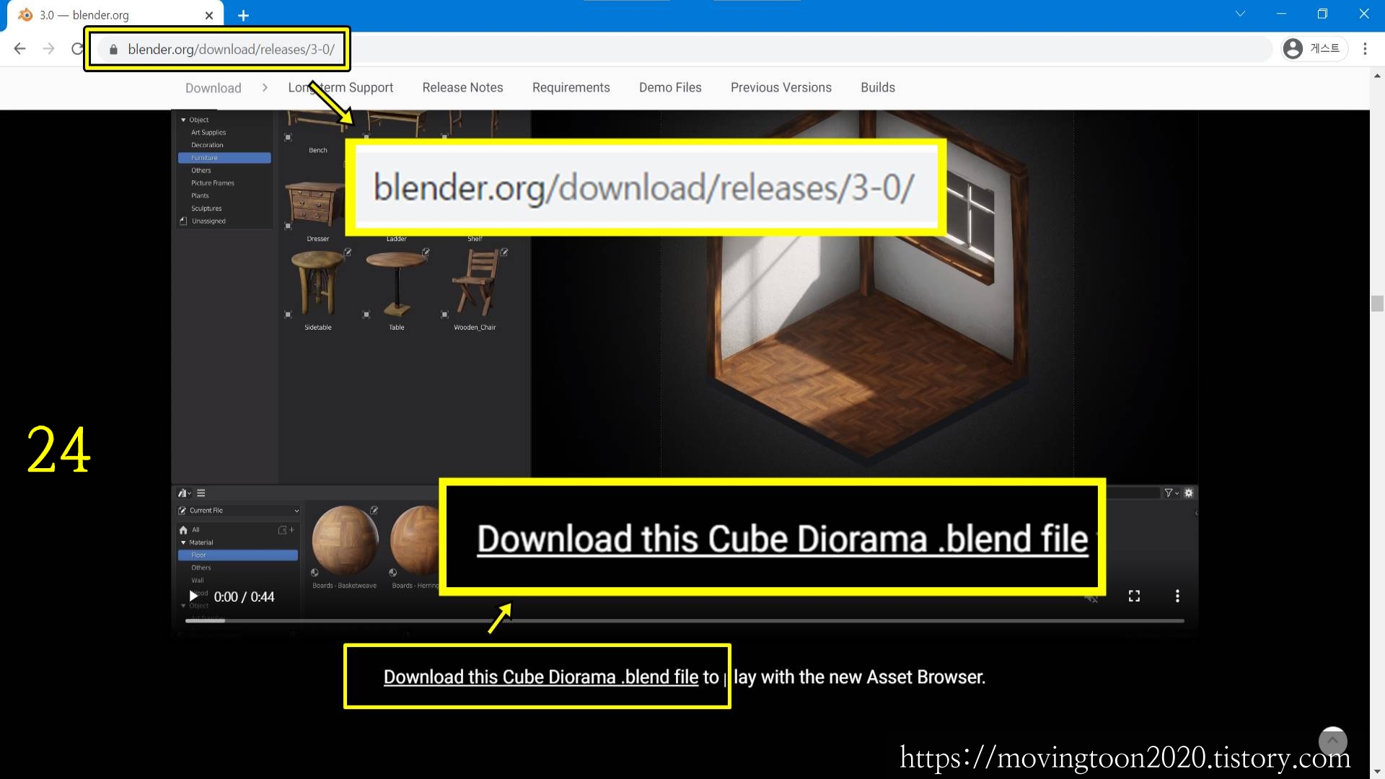Open the Download nav item
Viewport: 1385px width, 779px height.
[x=213, y=88]
